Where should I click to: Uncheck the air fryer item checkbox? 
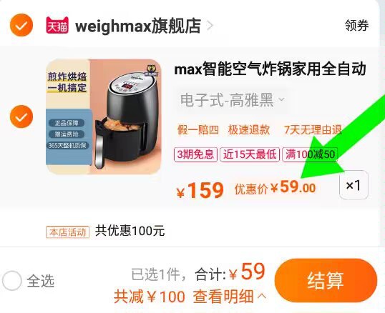pyautogui.click(x=21, y=116)
